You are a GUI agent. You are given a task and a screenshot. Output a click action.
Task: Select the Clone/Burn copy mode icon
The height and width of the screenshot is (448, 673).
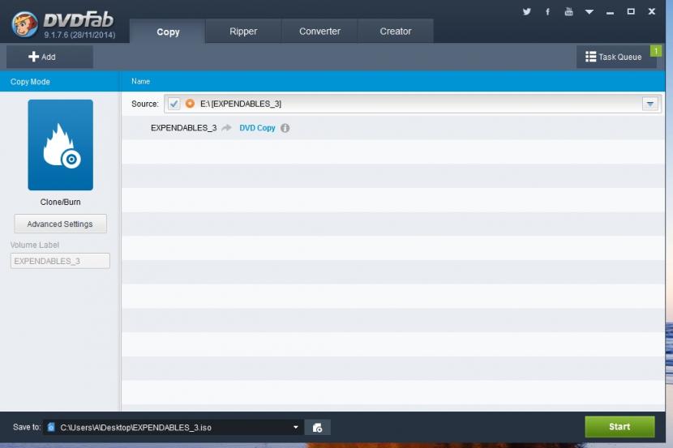(x=61, y=145)
